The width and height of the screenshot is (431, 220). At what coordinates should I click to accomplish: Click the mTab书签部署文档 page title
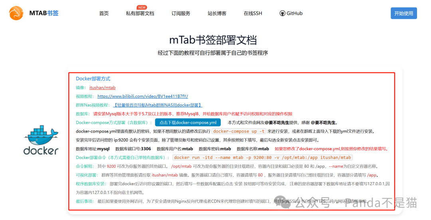click(213, 40)
